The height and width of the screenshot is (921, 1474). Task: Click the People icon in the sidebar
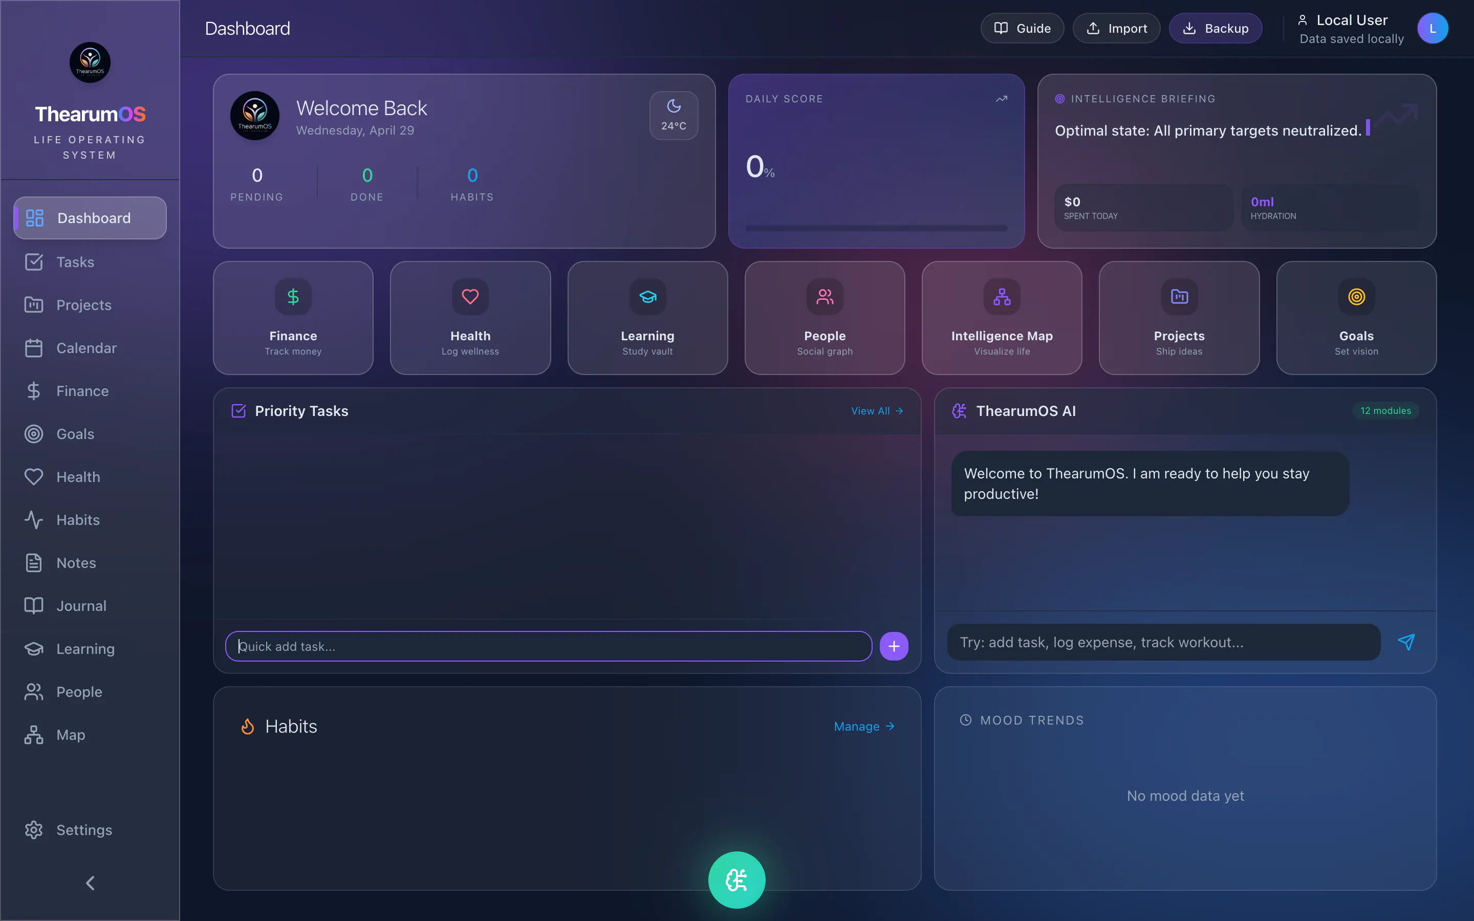tap(33, 692)
